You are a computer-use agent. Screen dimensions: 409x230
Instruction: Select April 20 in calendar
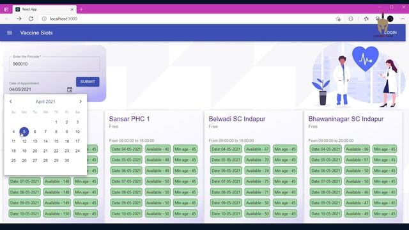click(35, 151)
